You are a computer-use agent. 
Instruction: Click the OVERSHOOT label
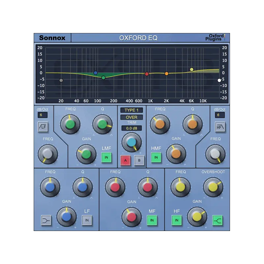coord(213,172)
